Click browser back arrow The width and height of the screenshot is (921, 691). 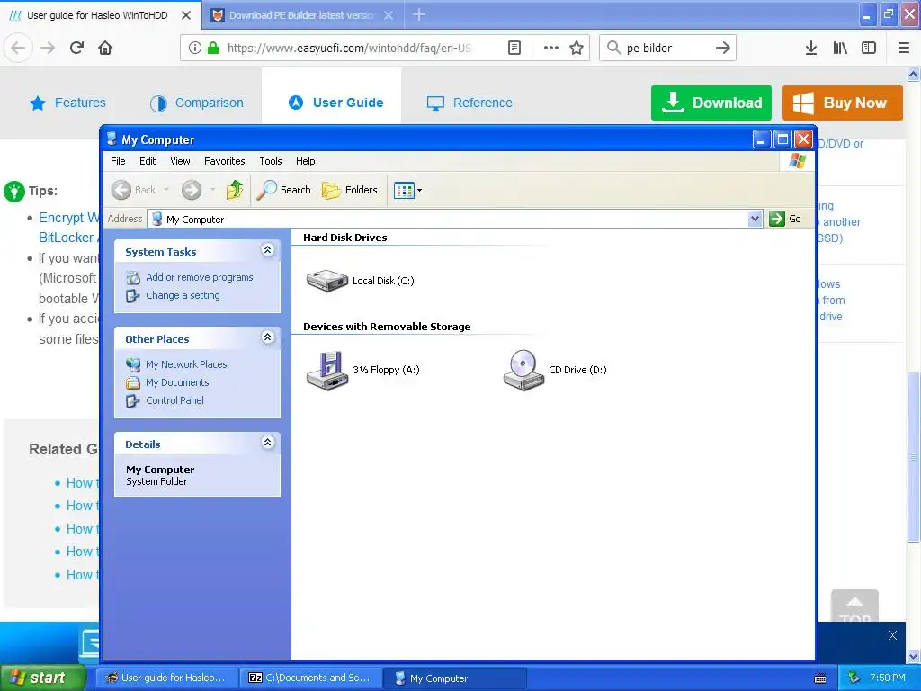point(18,48)
